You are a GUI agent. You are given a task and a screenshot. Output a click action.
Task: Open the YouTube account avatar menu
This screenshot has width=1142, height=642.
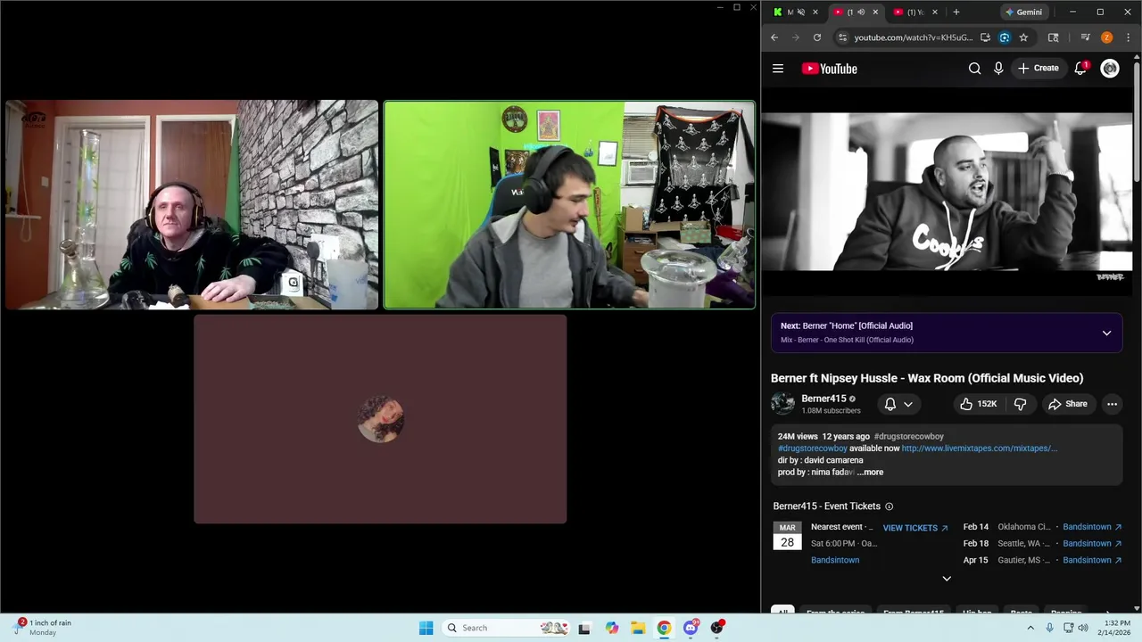tap(1110, 69)
